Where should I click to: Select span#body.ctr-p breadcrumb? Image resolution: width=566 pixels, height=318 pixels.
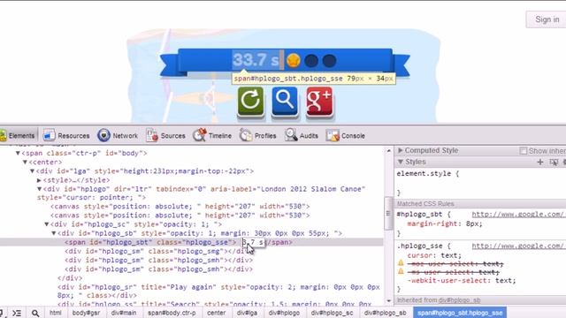(172, 313)
